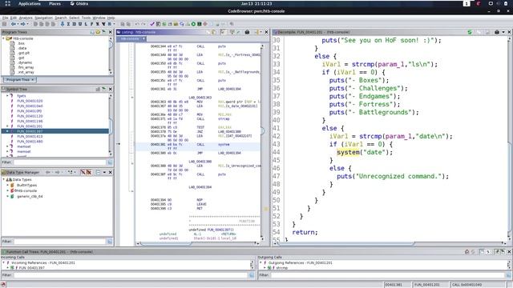This screenshot has width=513, height=288.
Task: Go forward using the blue right arrow
Action: (x=23, y=24)
